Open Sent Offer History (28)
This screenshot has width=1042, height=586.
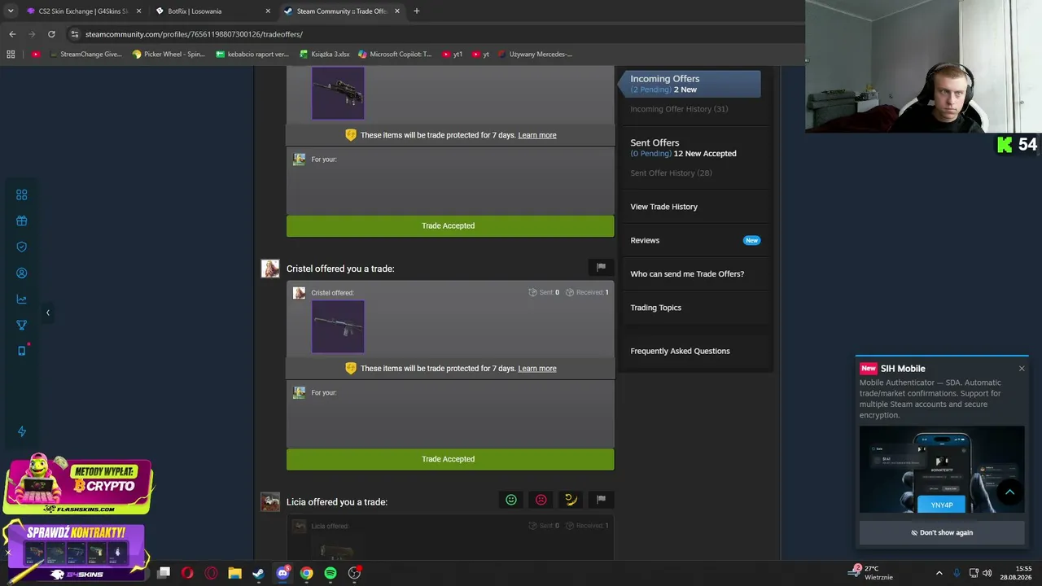[671, 173]
